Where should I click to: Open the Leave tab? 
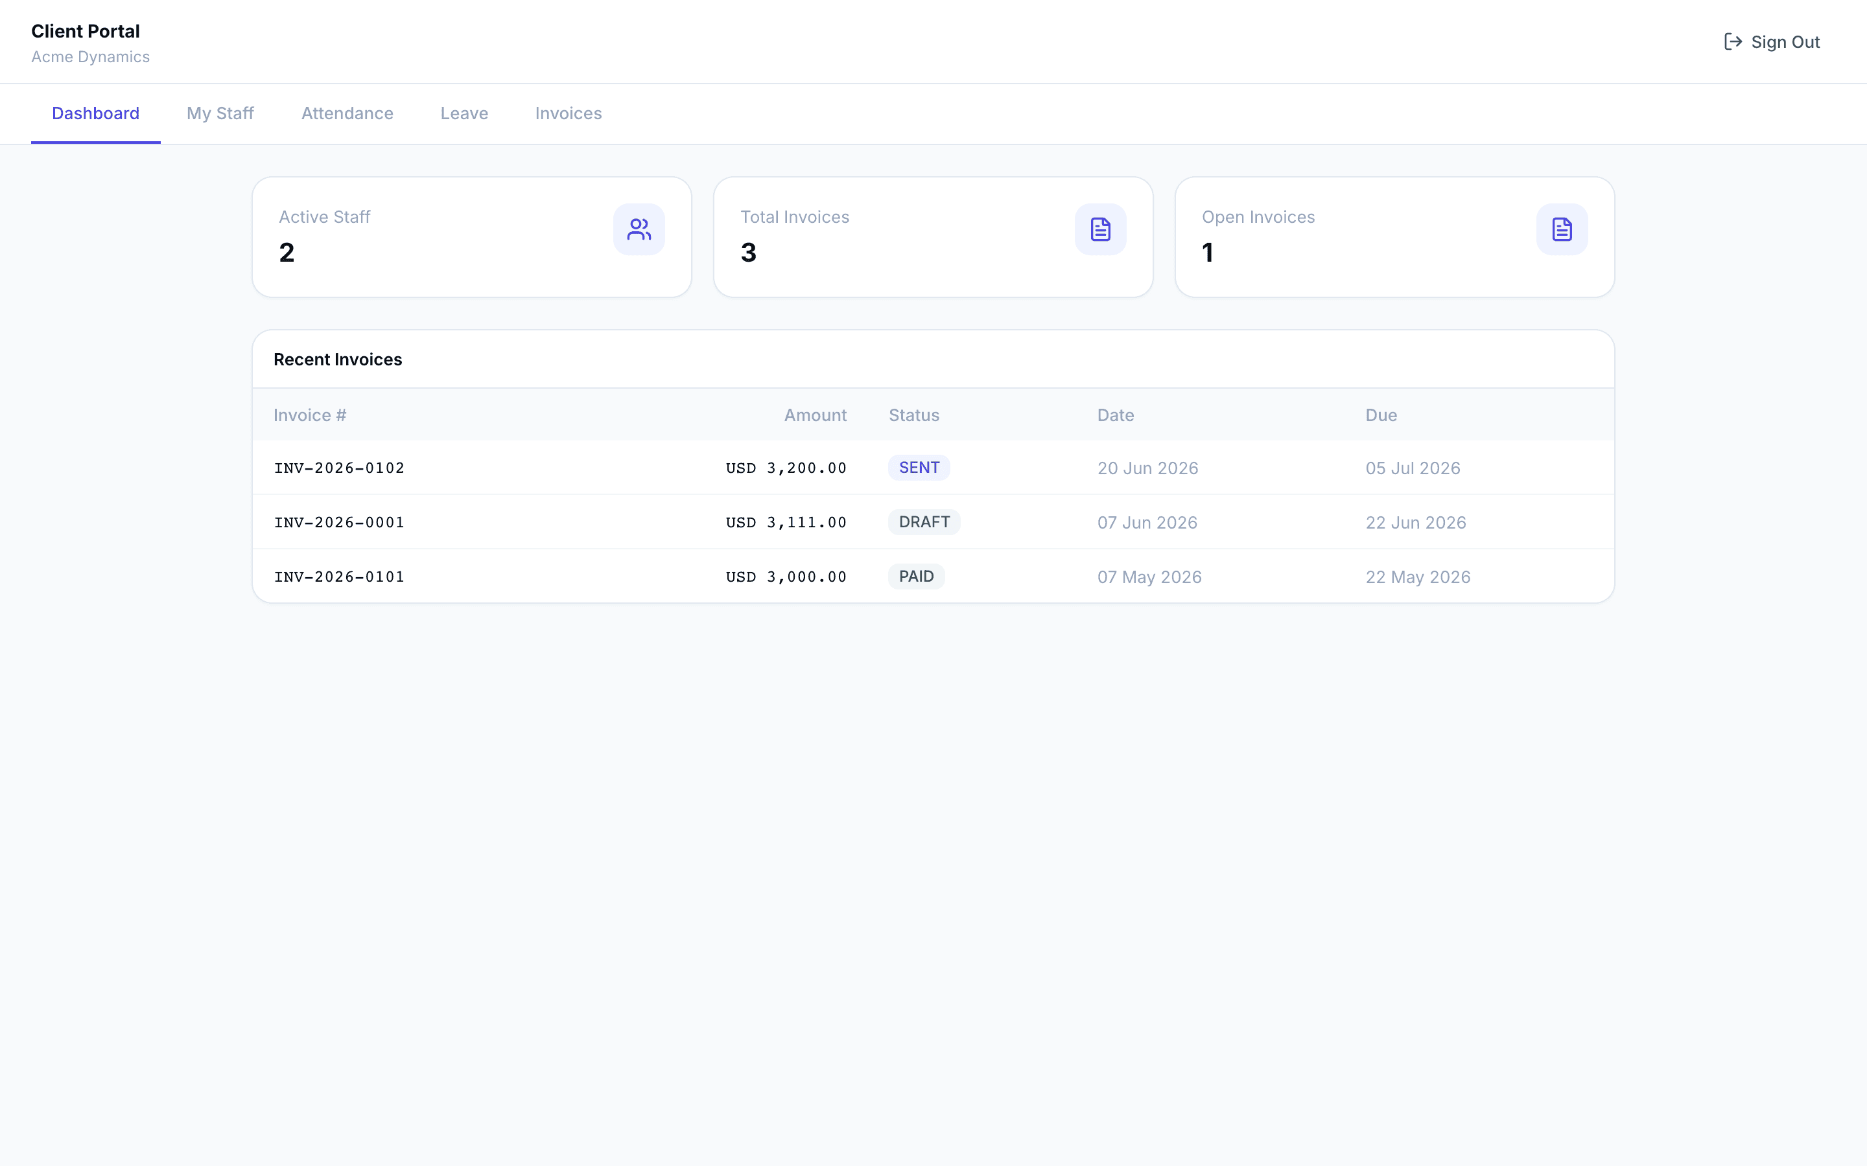[x=464, y=113]
